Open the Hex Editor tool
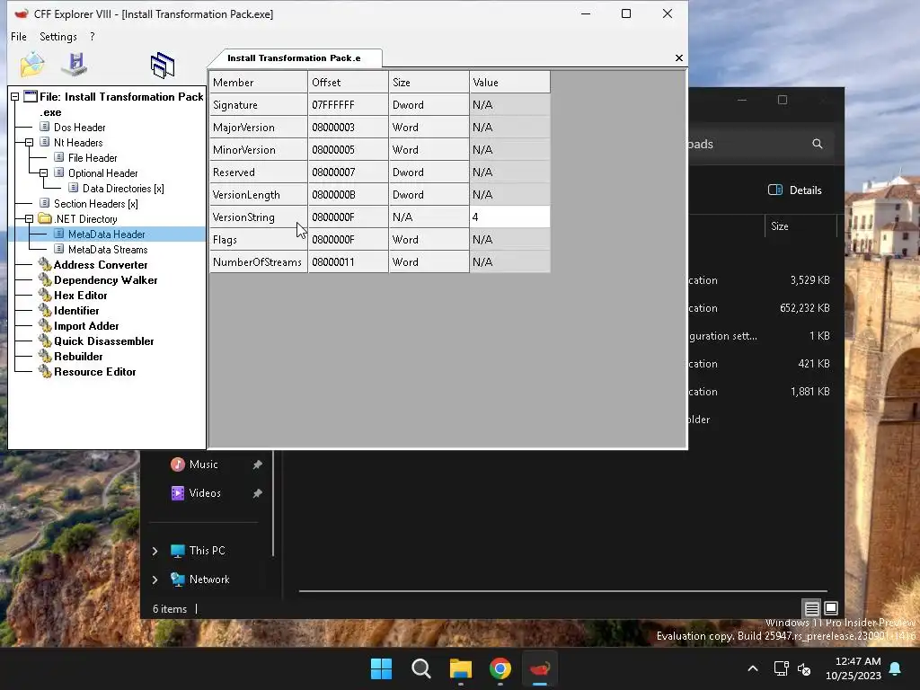920x690 pixels. click(x=80, y=295)
